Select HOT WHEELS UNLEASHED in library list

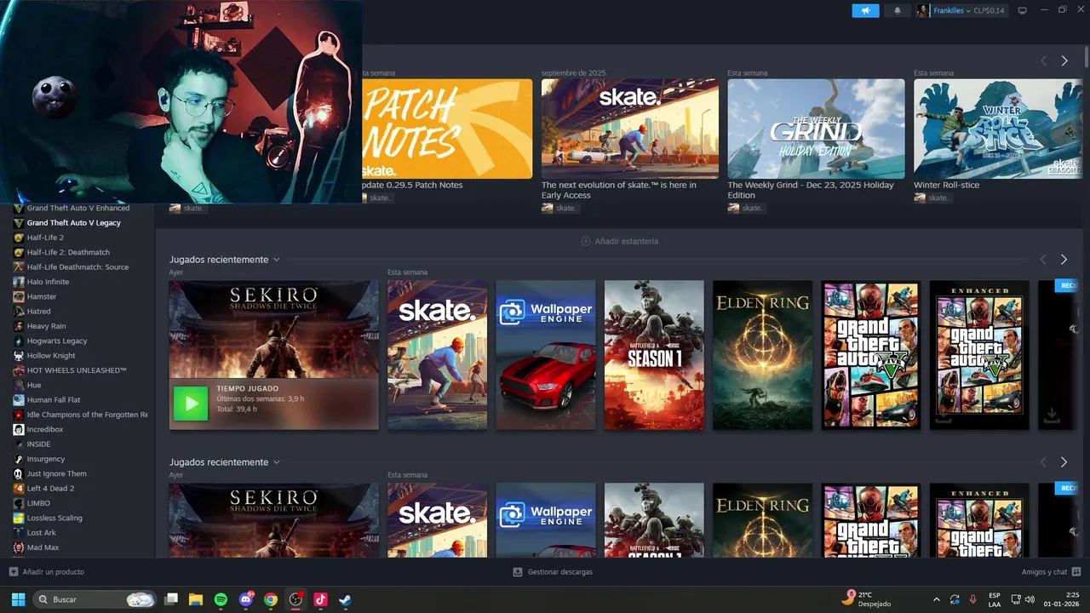click(77, 370)
